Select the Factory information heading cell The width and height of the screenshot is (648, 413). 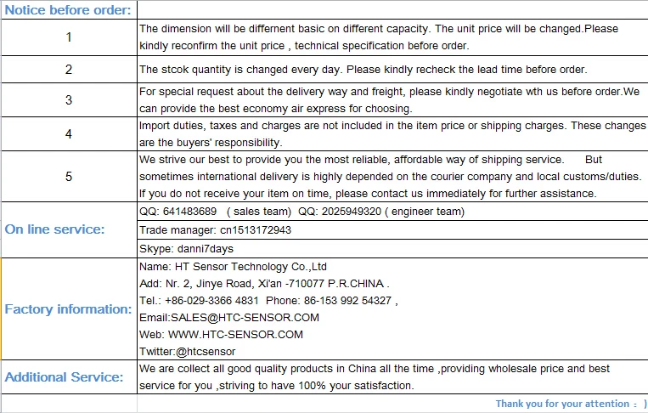69,308
